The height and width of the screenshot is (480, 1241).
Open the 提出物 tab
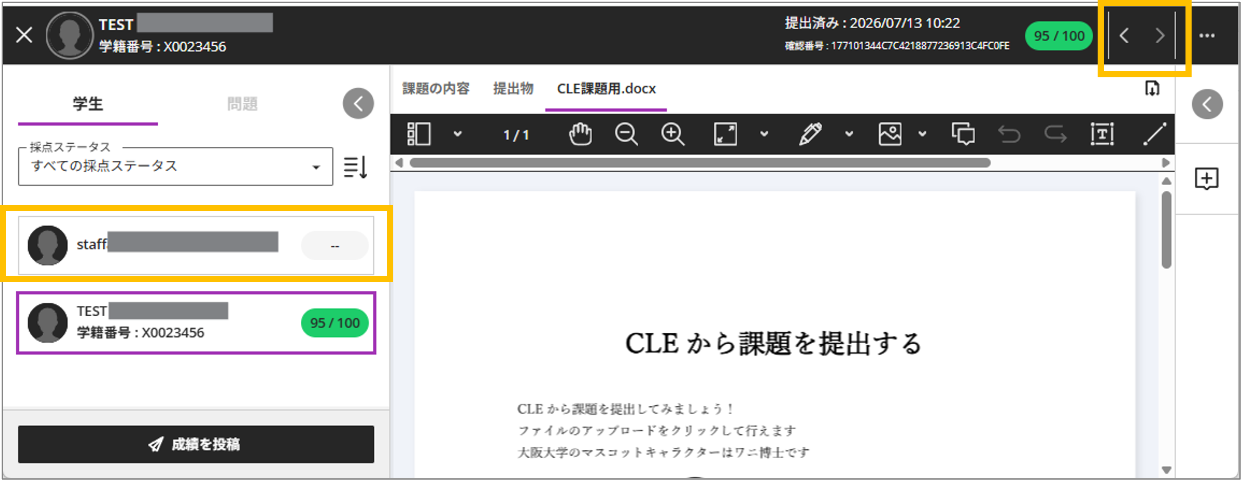(x=513, y=89)
